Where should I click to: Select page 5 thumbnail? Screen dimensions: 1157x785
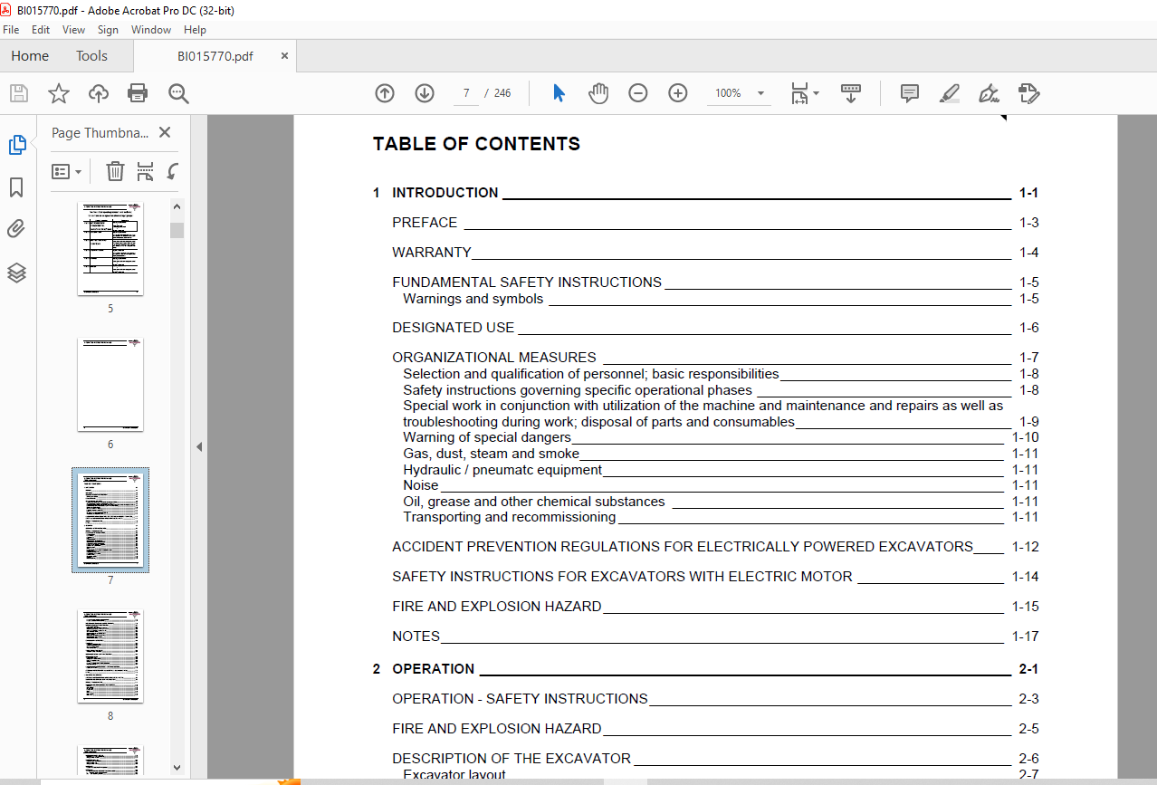tap(110, 248)
